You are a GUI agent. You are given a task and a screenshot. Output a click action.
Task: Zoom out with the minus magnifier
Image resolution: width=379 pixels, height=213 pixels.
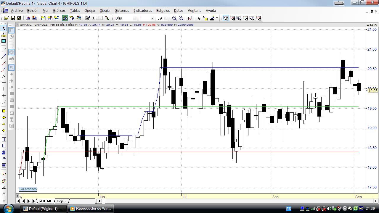pos(174,18)
